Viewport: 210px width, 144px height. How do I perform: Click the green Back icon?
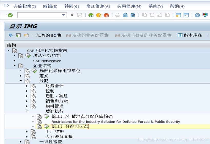[x=91, y=15]
